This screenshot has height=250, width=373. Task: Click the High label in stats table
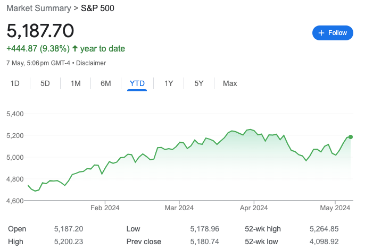pyautogui.click(x=16, y=242)
